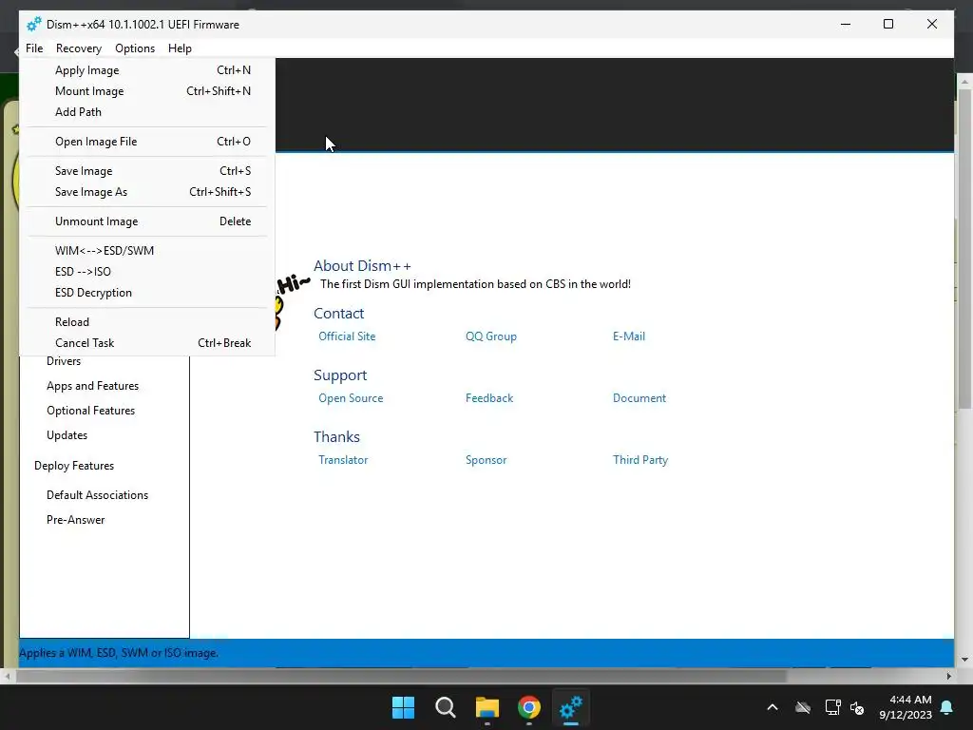The width and height of the screenshot is (973, 730).
Task: Visit the Open Source link
Action: tap(351, 398)
